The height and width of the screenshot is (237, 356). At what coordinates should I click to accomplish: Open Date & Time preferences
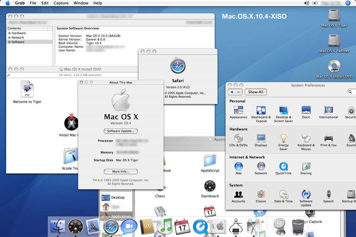coord(283,196)
